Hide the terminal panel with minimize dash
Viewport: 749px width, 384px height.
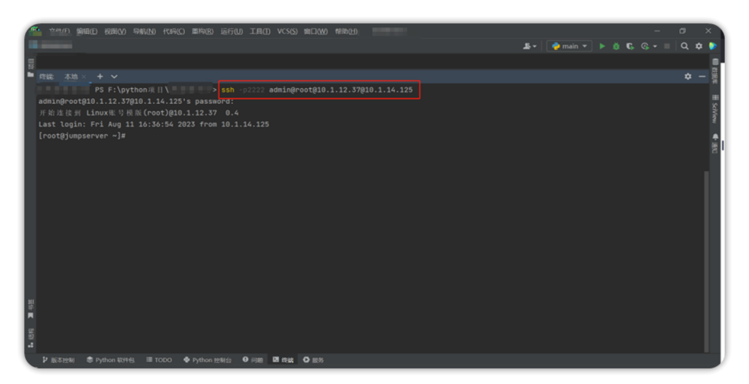[x=702, y=77]
